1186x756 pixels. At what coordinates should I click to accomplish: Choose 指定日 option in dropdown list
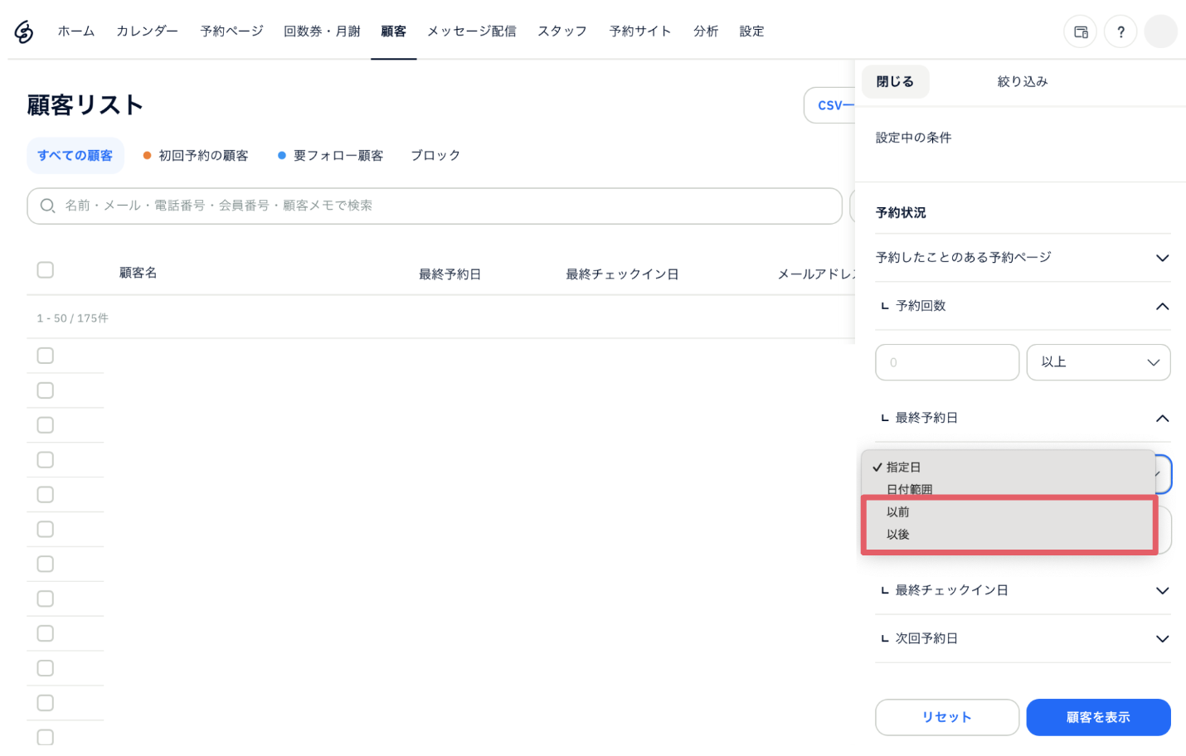[x=1008, y=468]
